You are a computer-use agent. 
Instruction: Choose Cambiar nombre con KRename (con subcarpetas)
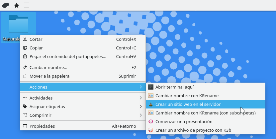tap(205, 113)
